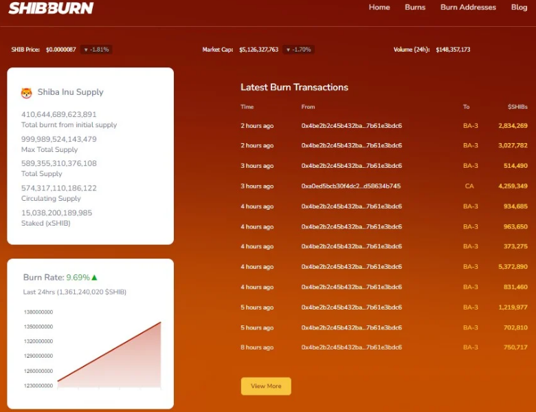536x412 pixels.
Task: Open sender address of 373,275 burn
Action: click(x=351, y=246)
